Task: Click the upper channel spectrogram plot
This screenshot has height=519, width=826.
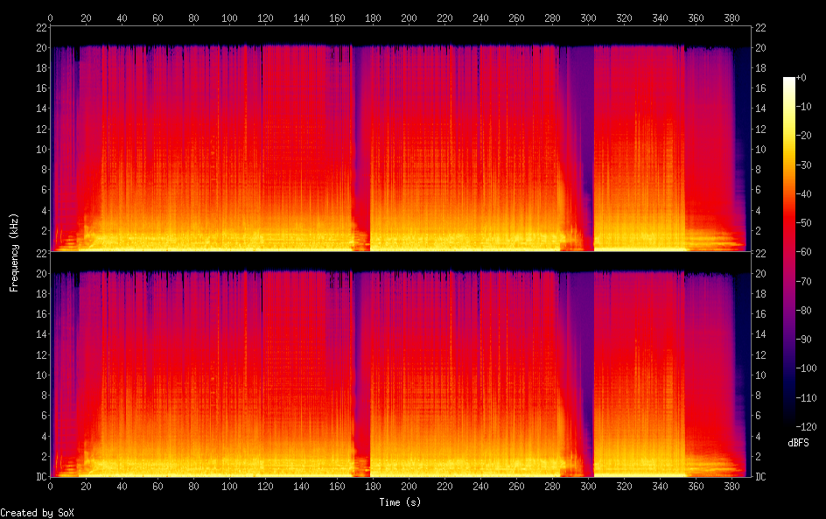Action: 401,138
